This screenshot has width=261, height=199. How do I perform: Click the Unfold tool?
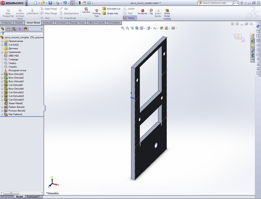tap(129, 9)
